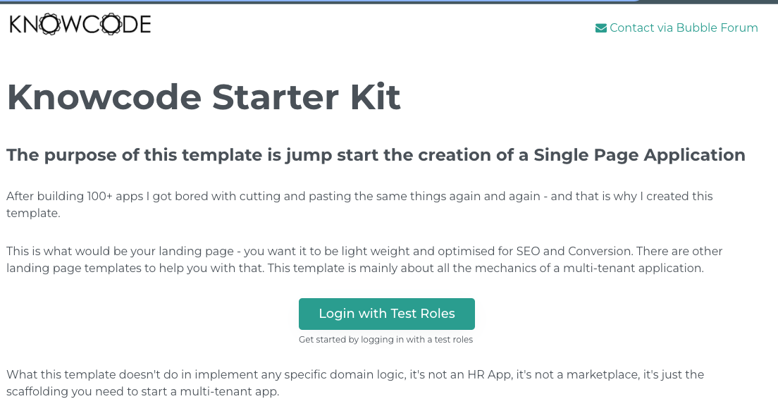Click the blue loading progress bar at top
Screen dimensions: 778x406
(317, 1)
